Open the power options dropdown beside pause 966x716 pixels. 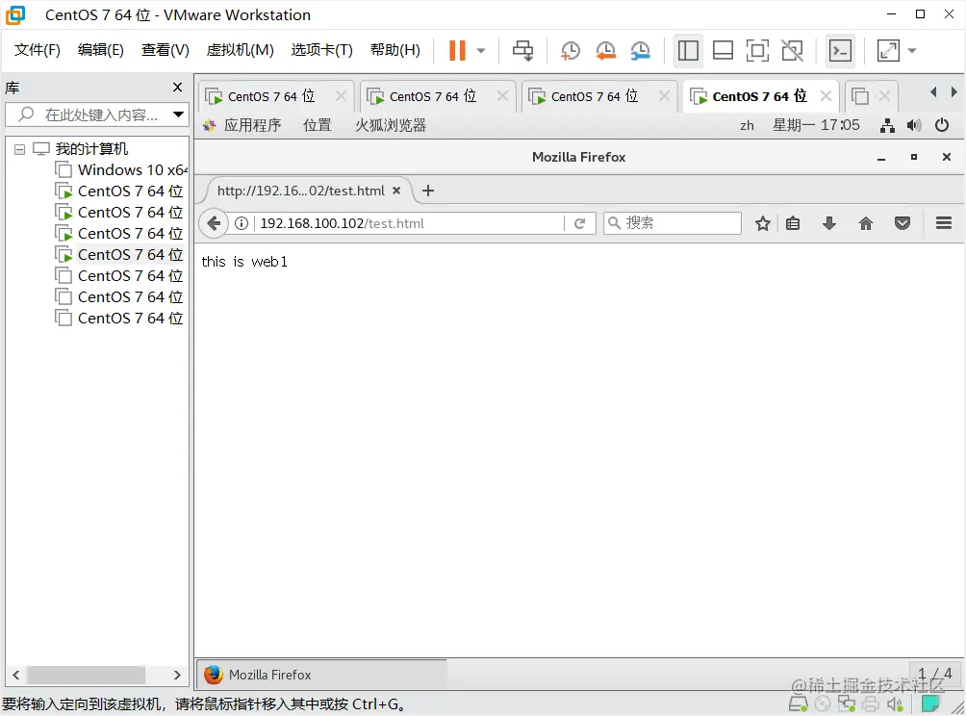coord(481,51)
